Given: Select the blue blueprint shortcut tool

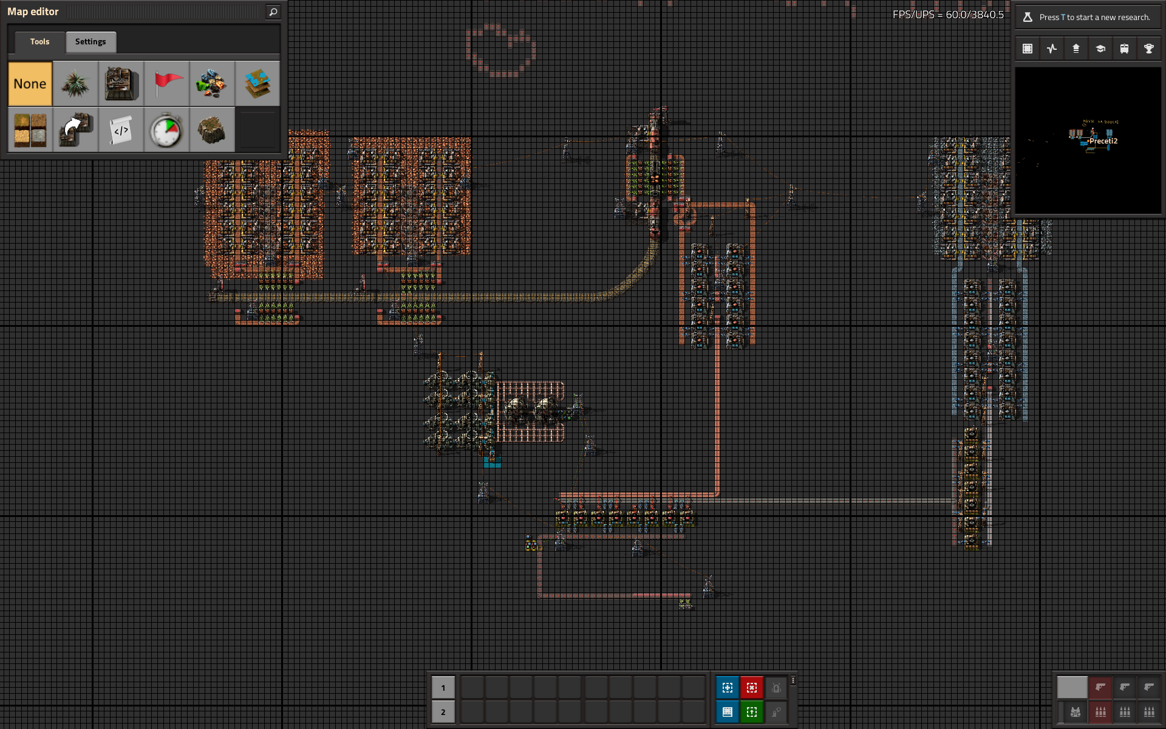Looking at the screenshot, I should point(728,688).
